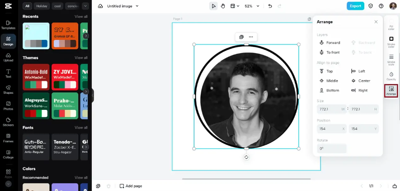Click the width size input field

(x=331, y=109)
